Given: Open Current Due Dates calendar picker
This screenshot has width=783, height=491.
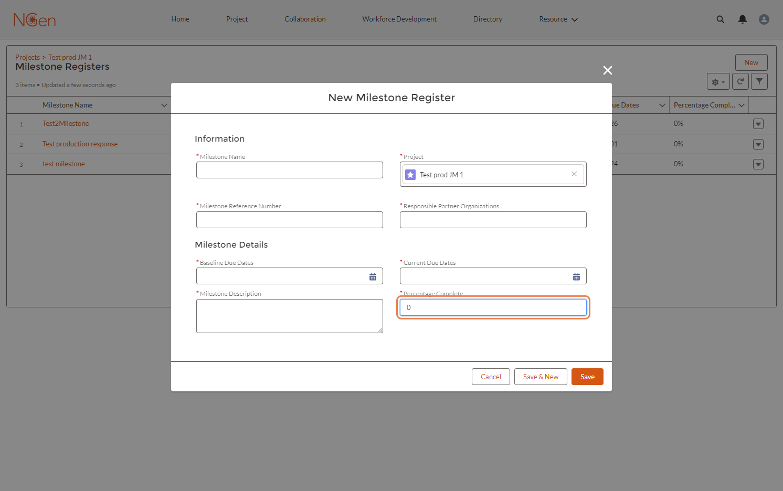Looking at the screenshot, I should click(x=576, y=276).
